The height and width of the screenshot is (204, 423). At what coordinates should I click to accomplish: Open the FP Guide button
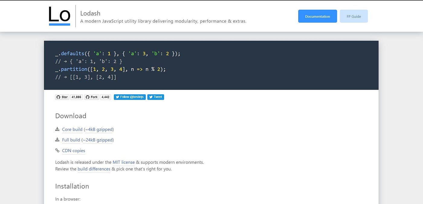354,16
